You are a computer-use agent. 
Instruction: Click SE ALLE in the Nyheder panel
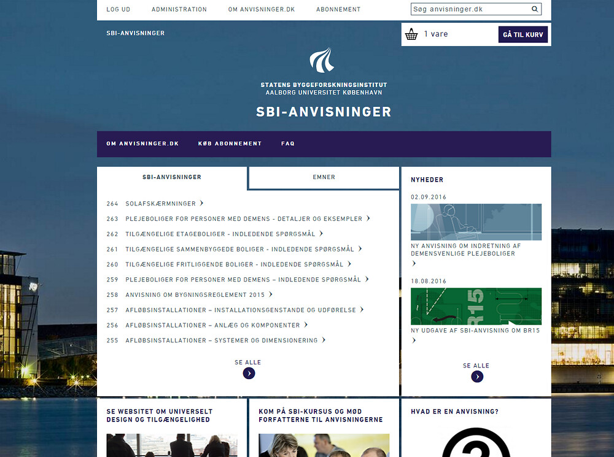pos(476,366)
